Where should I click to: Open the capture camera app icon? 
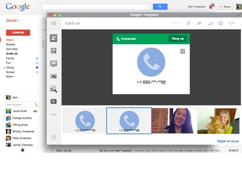[x=54, y=76]
